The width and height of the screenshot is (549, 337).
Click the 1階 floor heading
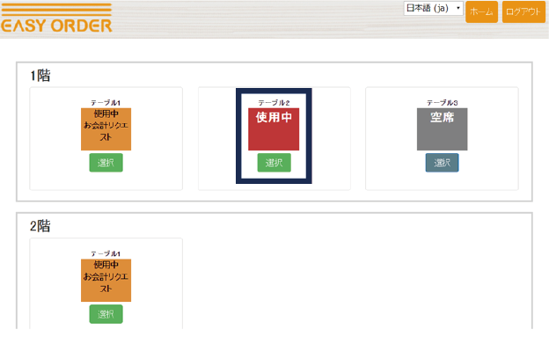coord(40,76)
